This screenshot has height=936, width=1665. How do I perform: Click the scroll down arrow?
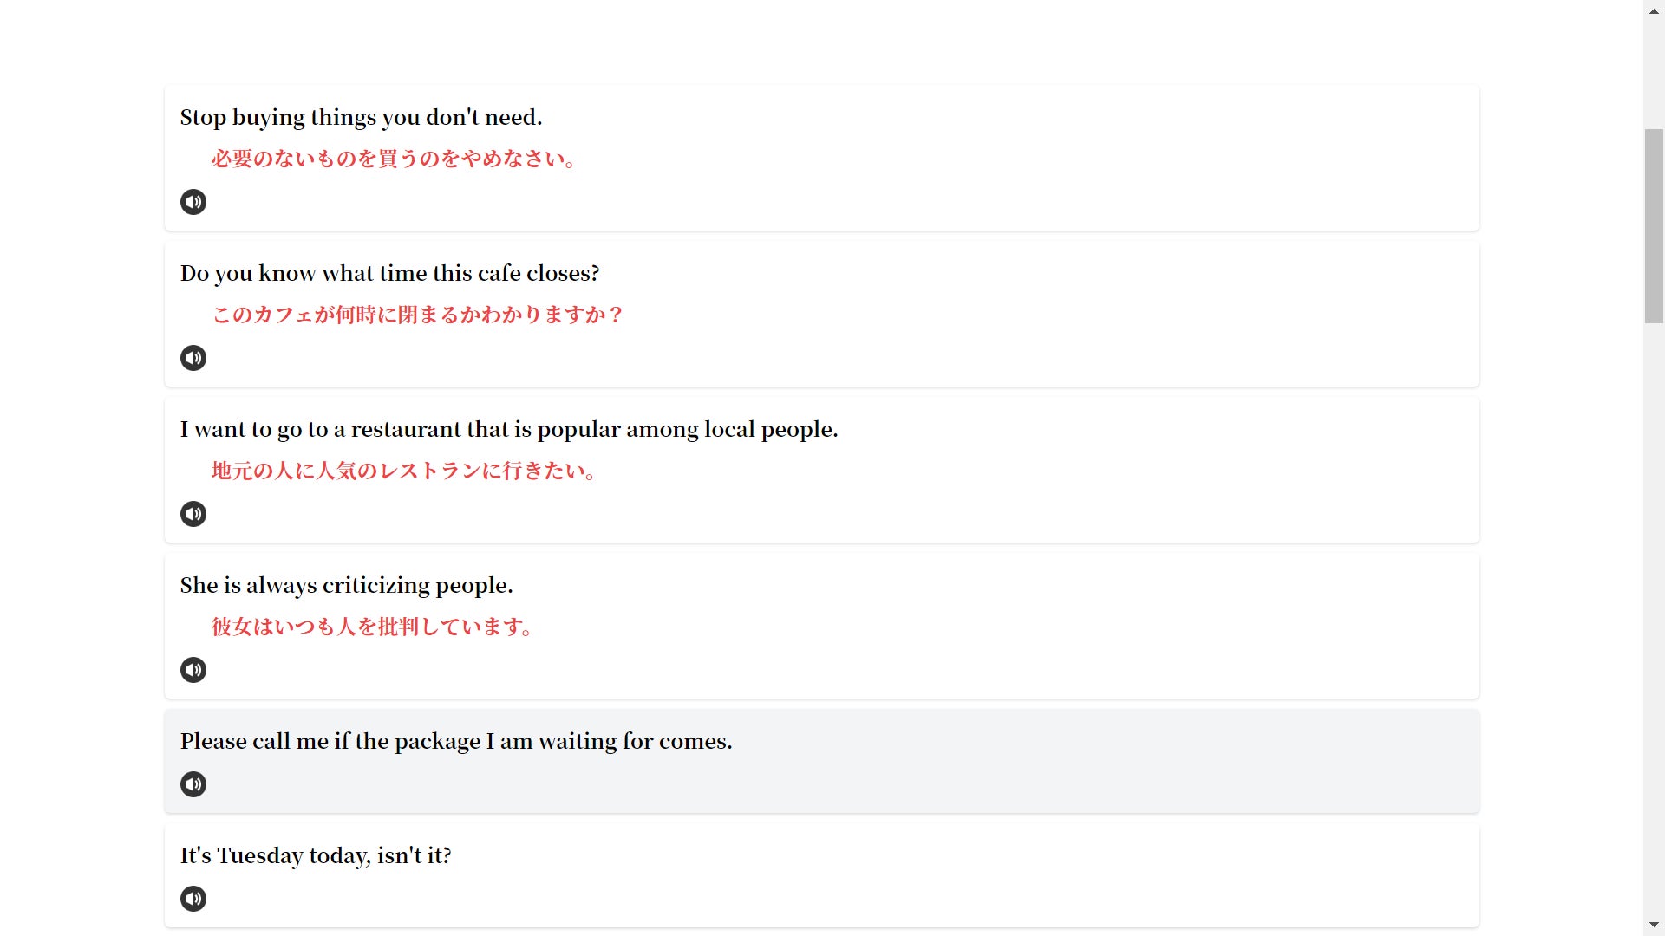point(1654,926)
